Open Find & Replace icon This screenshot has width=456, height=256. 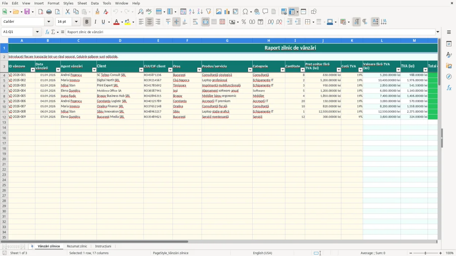point(141,12)
